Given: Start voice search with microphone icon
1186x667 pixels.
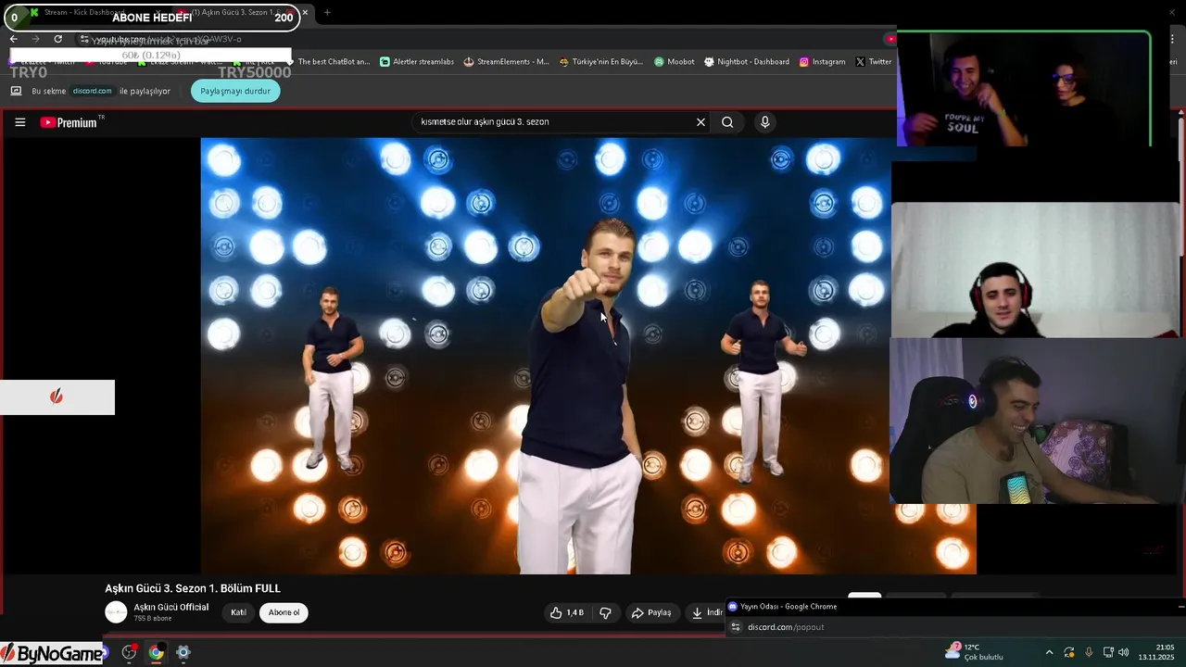Looking at the screenshot, I should [x=764, y=122].
